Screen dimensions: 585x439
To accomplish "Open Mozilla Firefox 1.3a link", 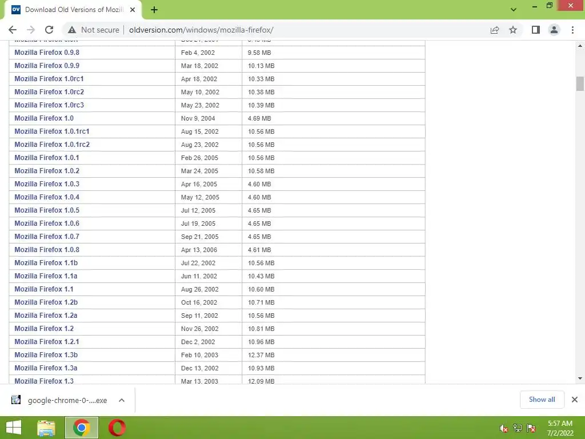I will pos(46,368).
